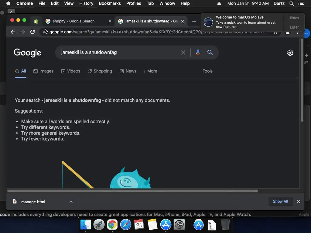This screenshot has height=233, width=311.
Task: Click the Dartz user name in menu bar
Action: coord(279,3)
